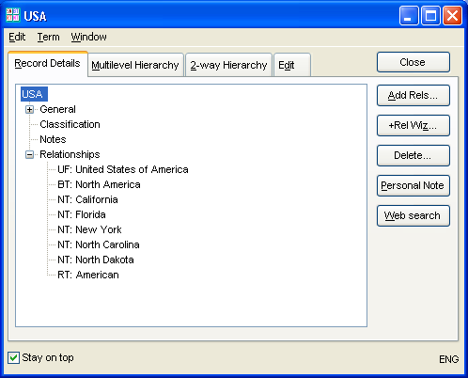
Task: Select NT: Florida entry
Action: pyautogui.click(x=82, y=214)
